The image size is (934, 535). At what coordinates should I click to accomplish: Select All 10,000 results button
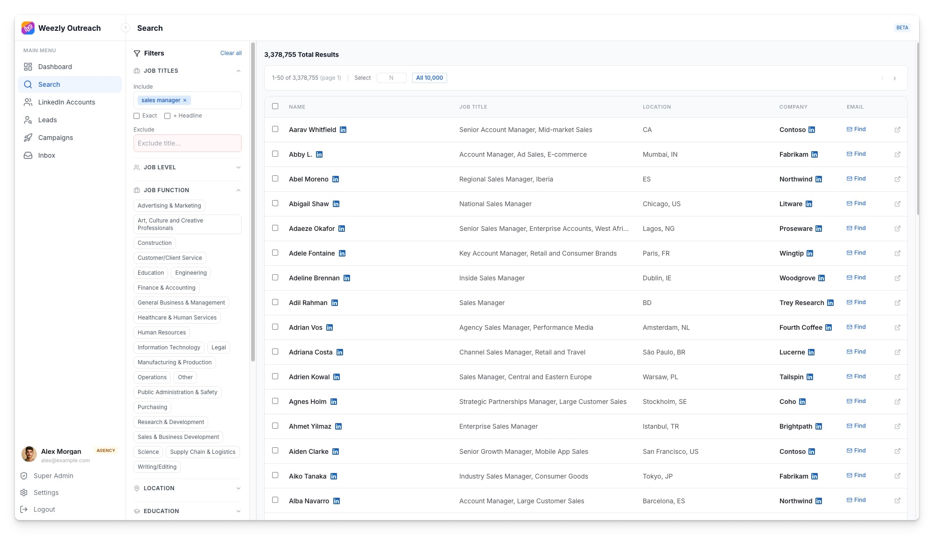429,78
